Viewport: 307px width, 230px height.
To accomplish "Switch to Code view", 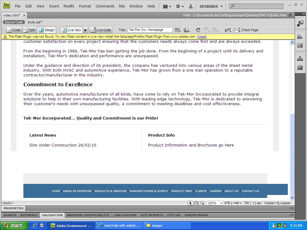I will pyautogui.click(x=14, y=30).
